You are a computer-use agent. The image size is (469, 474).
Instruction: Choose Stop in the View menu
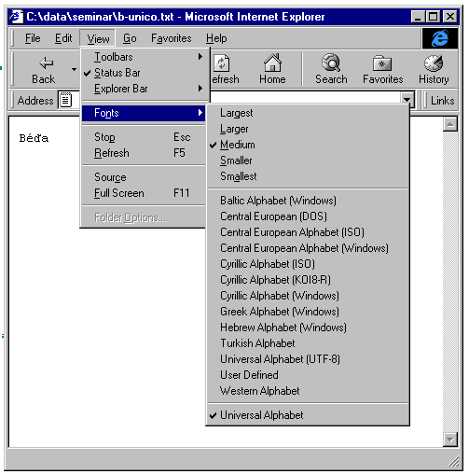(144, 137)
